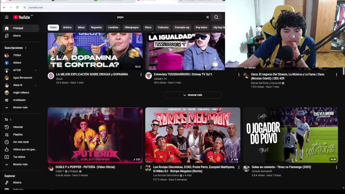This screenshot has width=345, height=194.
Task: Expand the shelf with center Mostrar más button
Action: (193, 95)
